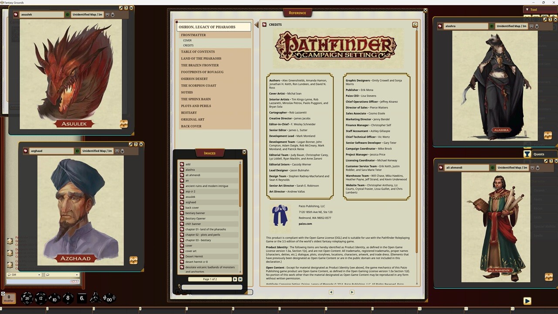Click the radial menu icon on the Modifier box

click(3, 294)
